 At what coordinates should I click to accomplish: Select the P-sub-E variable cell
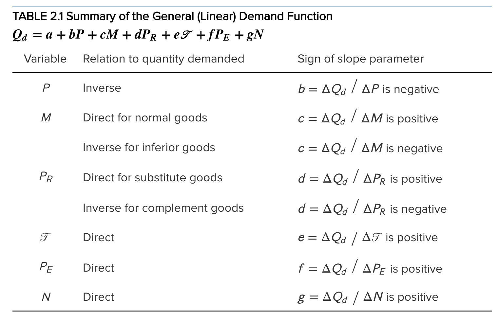click(x=46, y=267)
